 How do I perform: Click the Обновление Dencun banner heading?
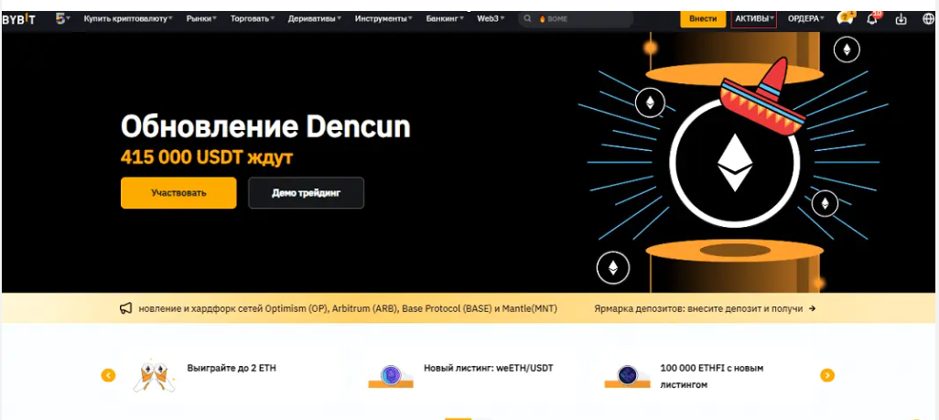coord(266,127)
